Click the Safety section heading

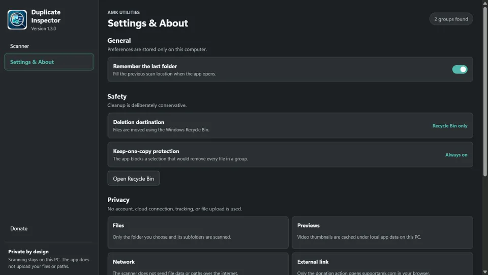click(x=117, y=96)
